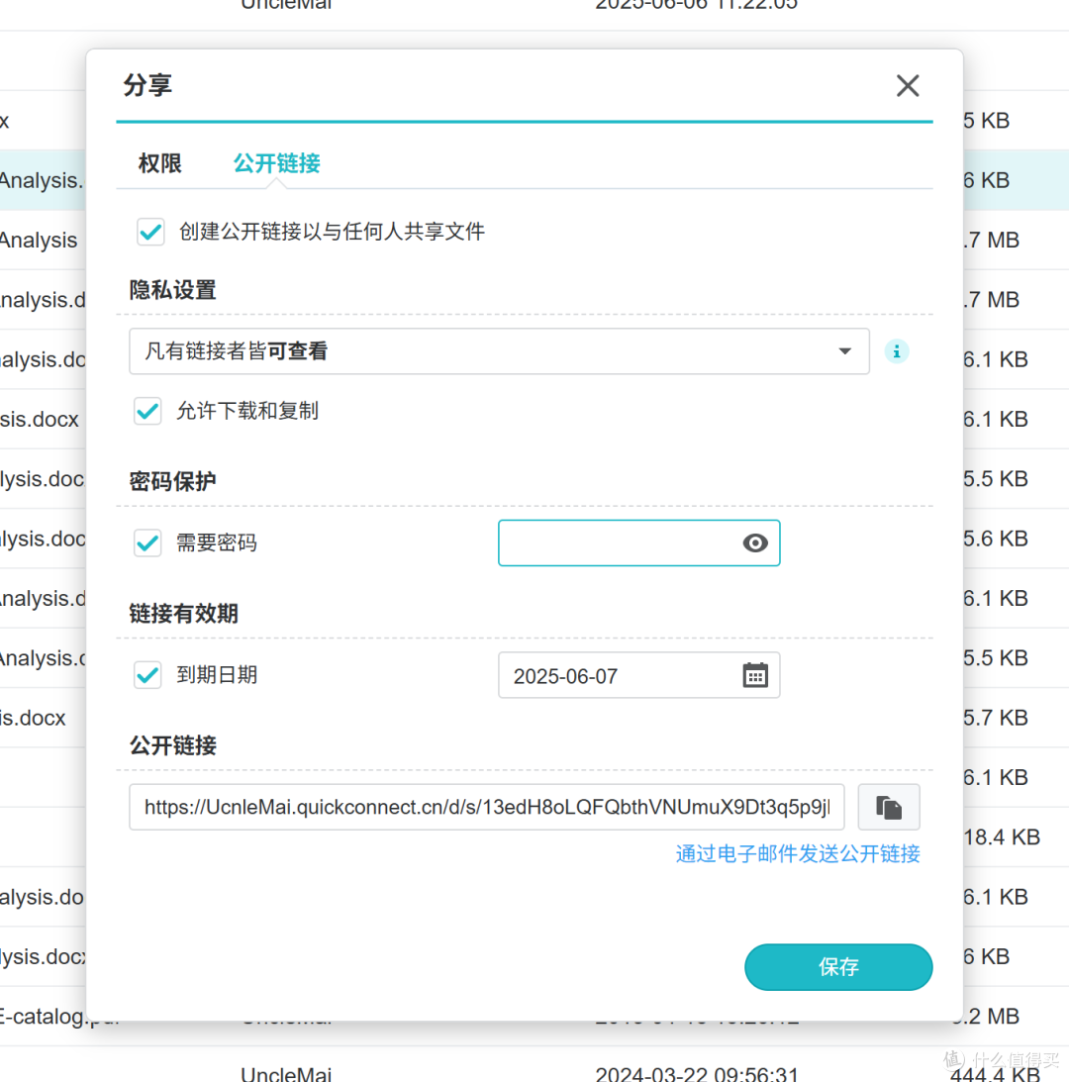Click sis.docx file row in background list

click(x=40, y=419)
